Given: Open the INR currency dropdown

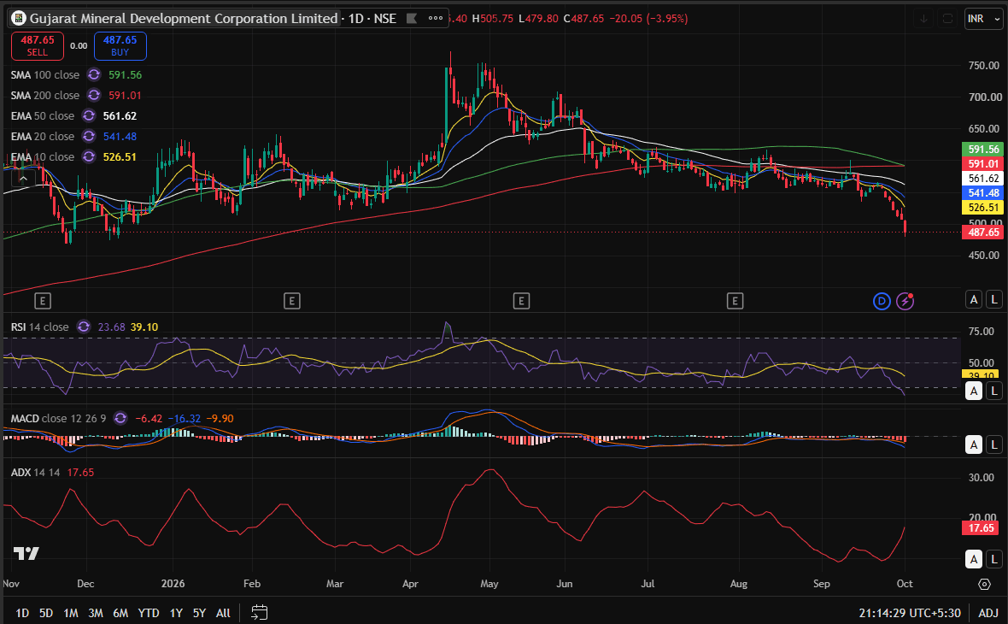Looking at the screenshot, I should click(x=983, y=19).
